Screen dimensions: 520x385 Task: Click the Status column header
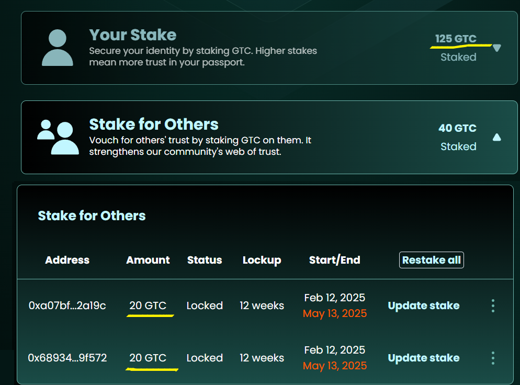[x=205, y=260]
